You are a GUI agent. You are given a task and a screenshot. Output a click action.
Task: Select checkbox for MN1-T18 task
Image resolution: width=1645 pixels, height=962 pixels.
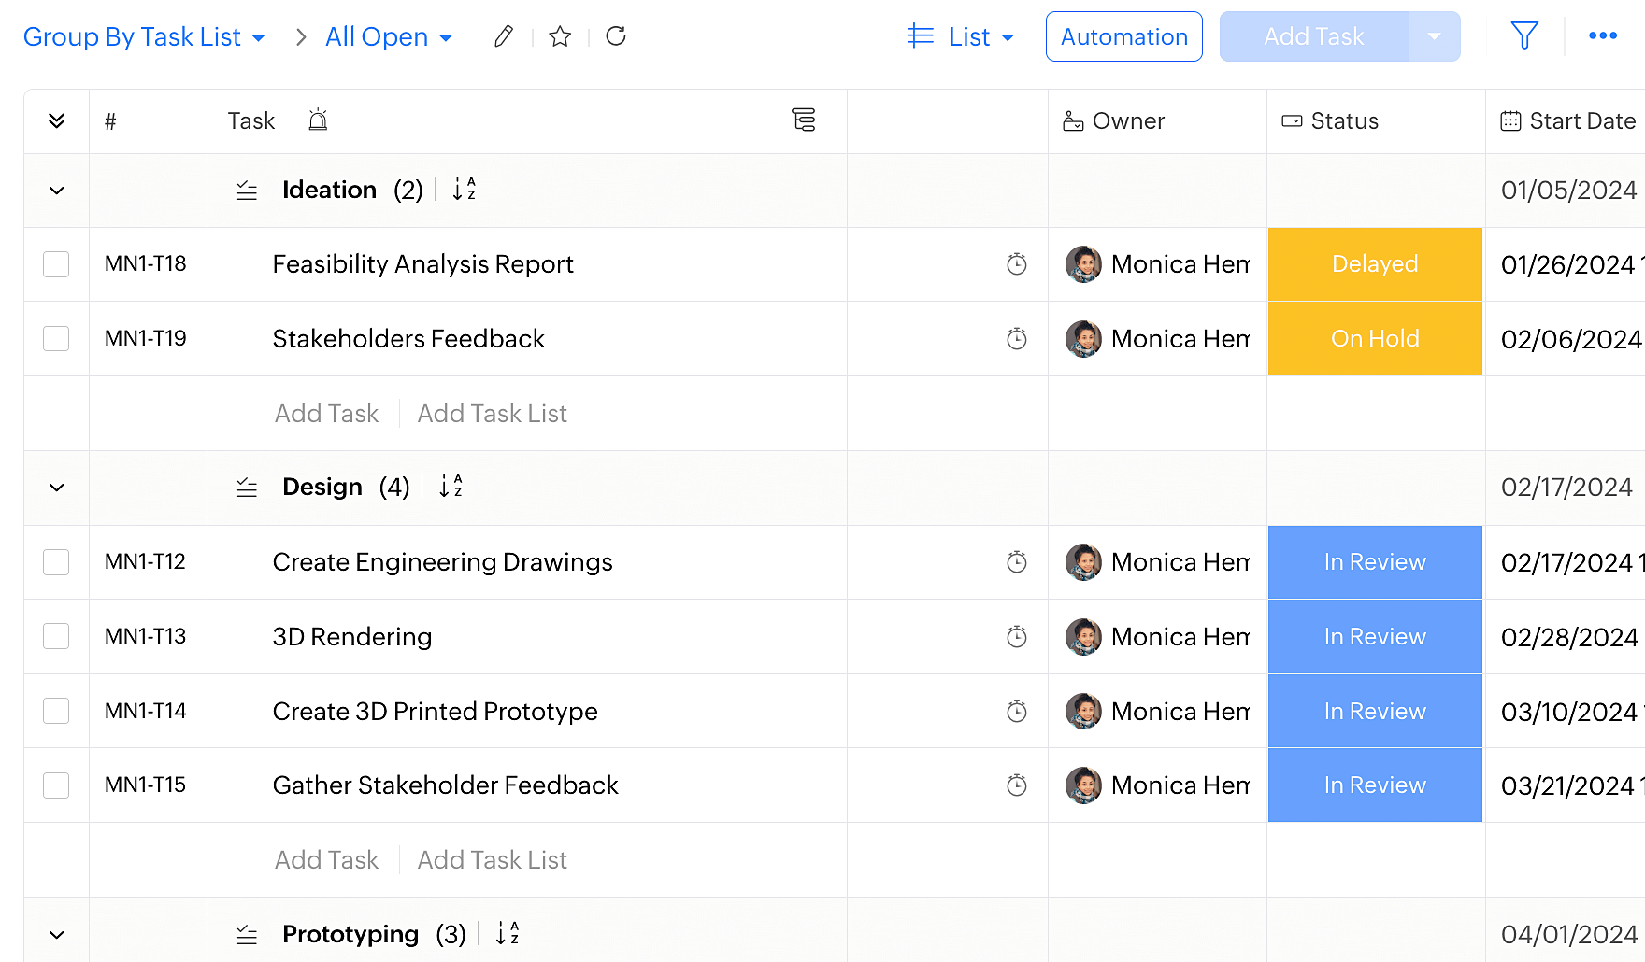click(x=56, y=264)
